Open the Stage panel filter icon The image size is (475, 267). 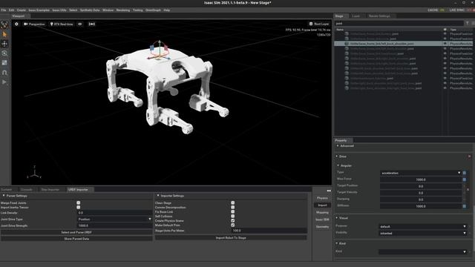coord(467,23)
